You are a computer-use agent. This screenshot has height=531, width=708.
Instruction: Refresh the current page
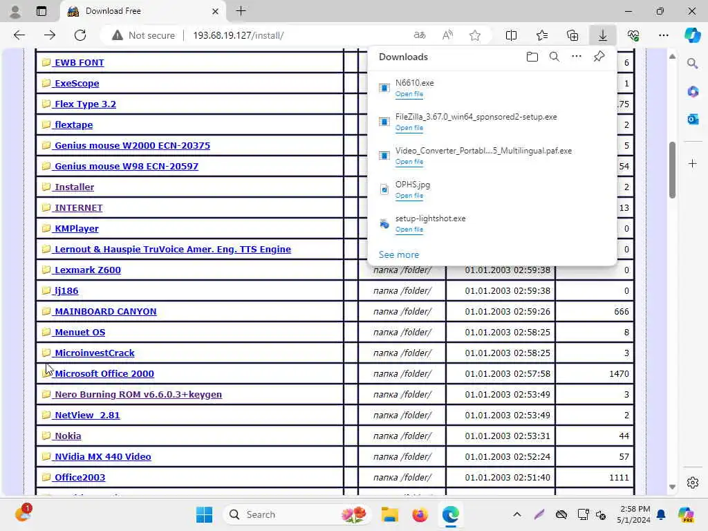(80, 35)
